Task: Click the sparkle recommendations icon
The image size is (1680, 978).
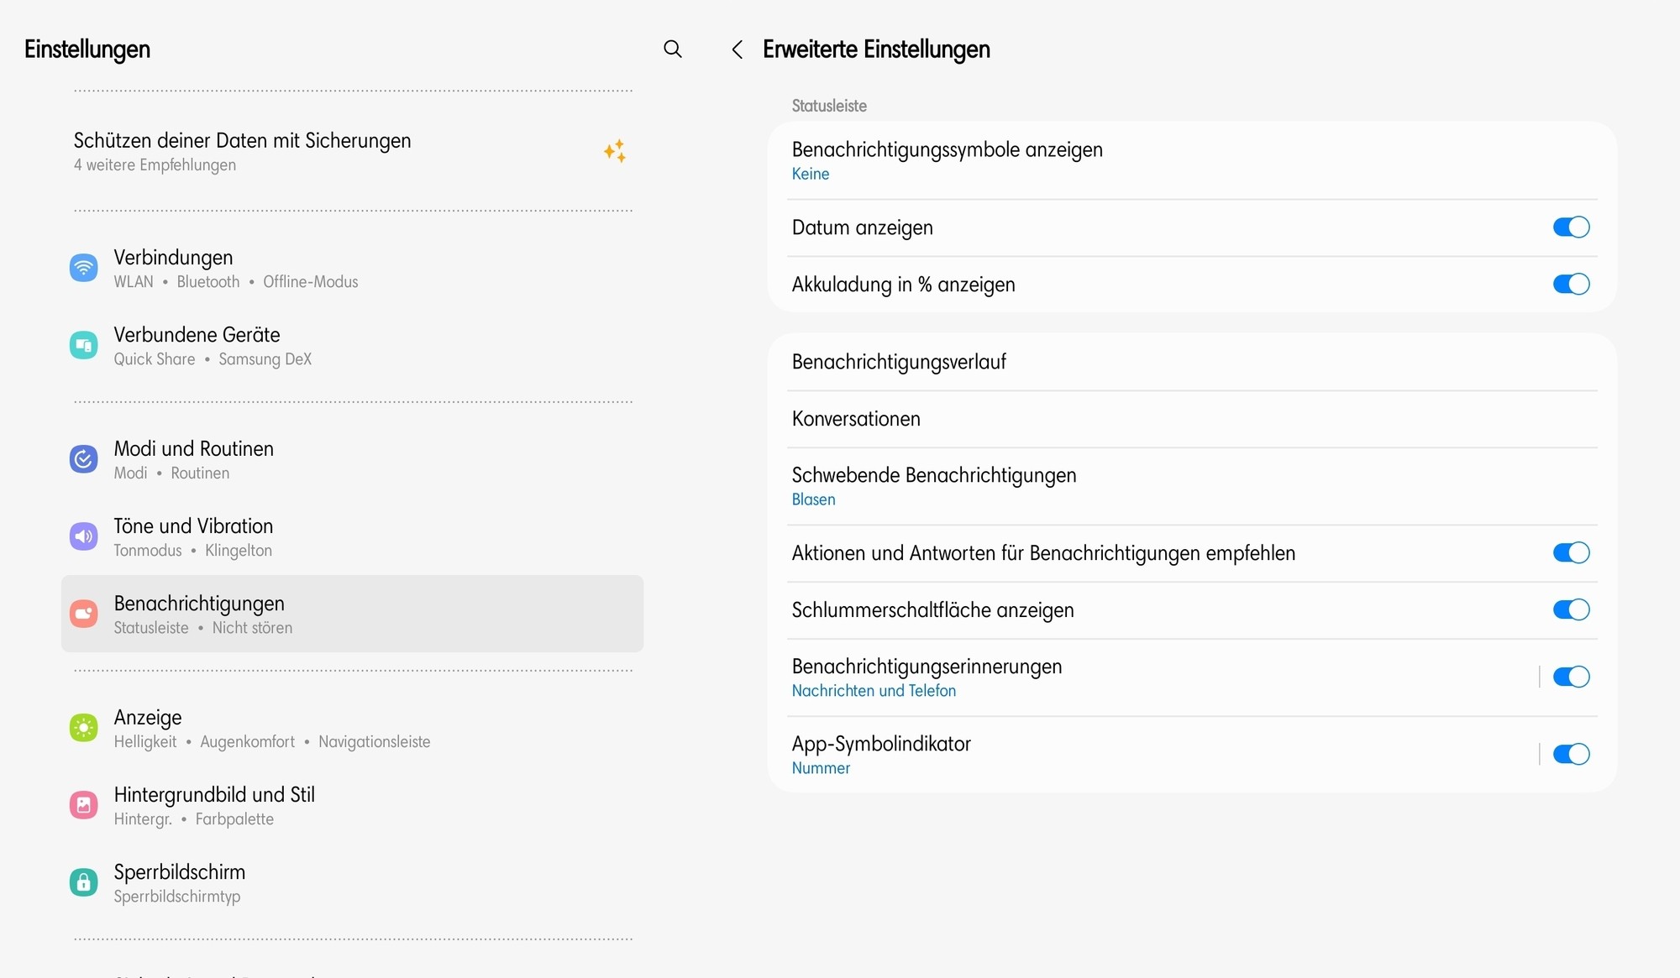Action: 615,151
